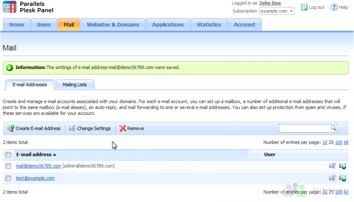The width and height of the screenshot is (354, 202).
Task: Show All entries using bottom pager
Action: 346,192
